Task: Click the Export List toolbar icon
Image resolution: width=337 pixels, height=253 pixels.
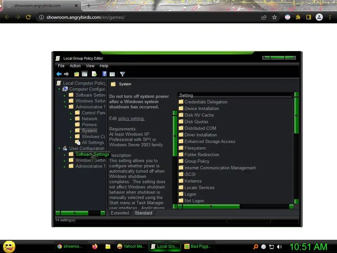Action: pyautogui.click(x=94, y=74)
